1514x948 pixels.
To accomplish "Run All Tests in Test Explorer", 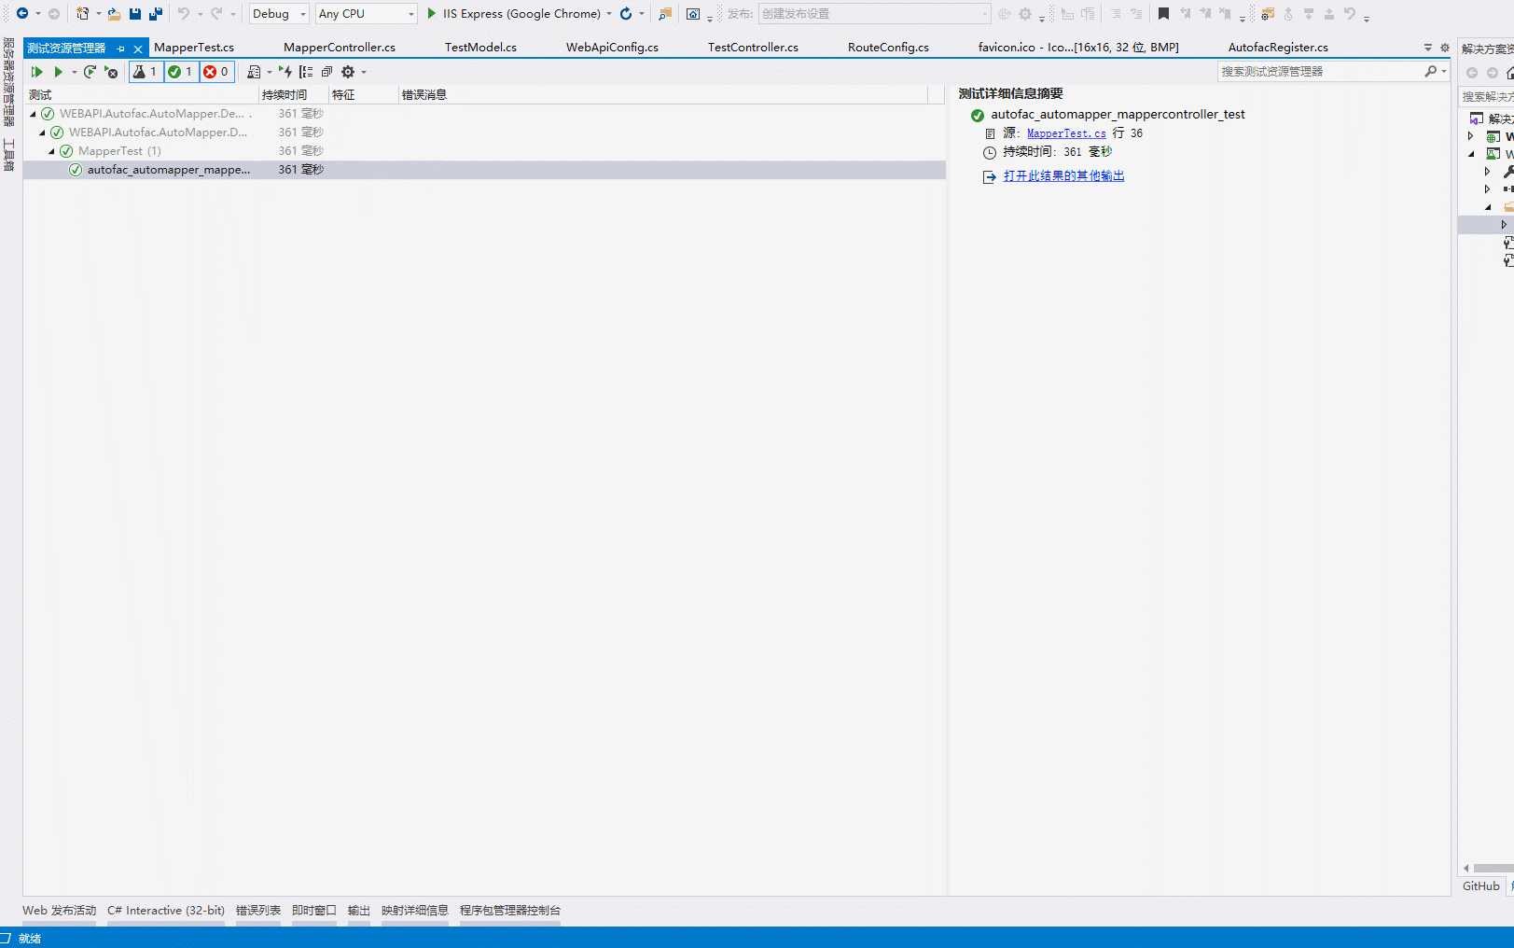I will [37, 72].
